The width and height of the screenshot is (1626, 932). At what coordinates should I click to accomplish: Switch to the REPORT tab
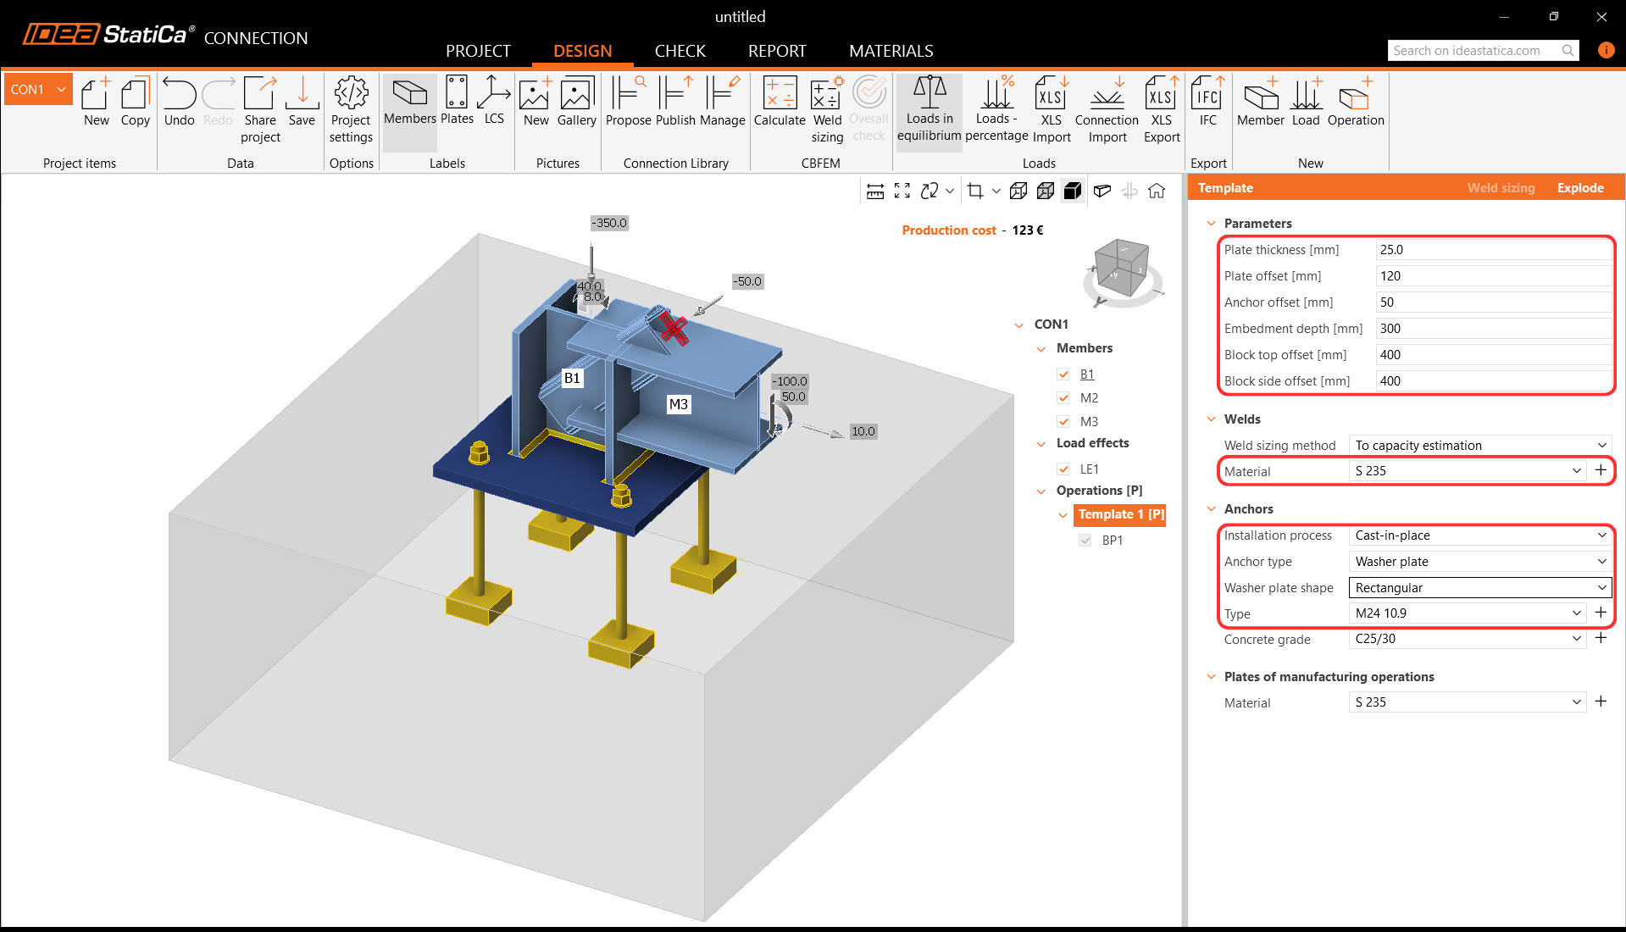click(777, 51)
